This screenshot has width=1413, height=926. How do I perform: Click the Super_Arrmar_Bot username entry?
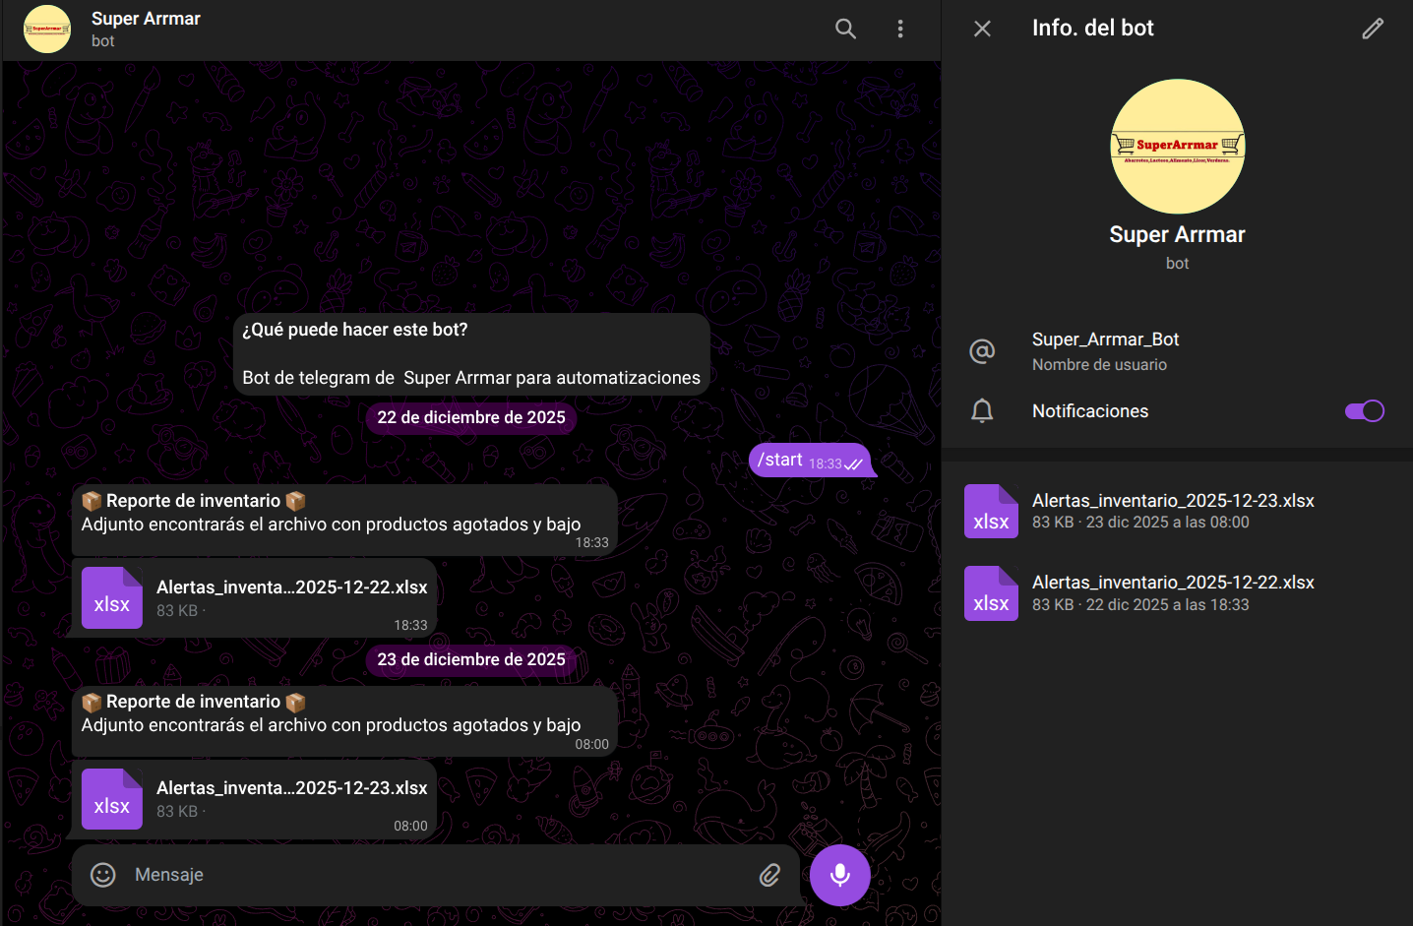[x=1105, y=350]
